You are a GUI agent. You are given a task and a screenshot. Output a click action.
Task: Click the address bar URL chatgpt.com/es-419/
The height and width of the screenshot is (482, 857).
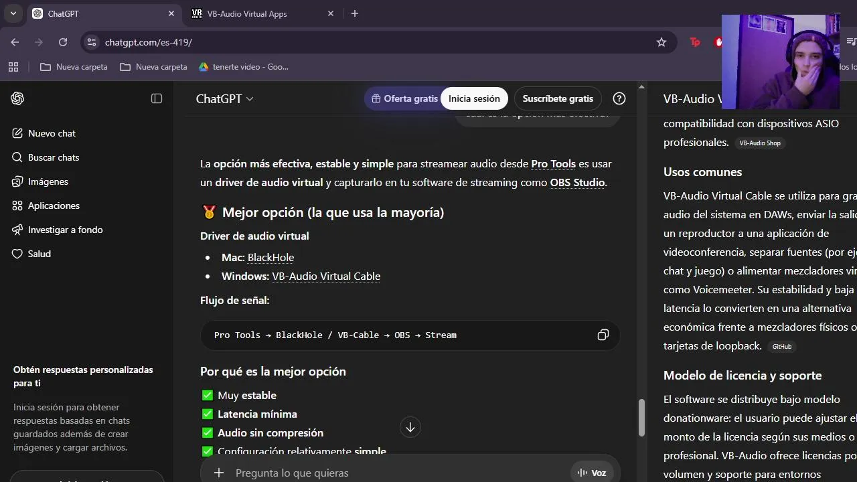(x=149, y=42)
